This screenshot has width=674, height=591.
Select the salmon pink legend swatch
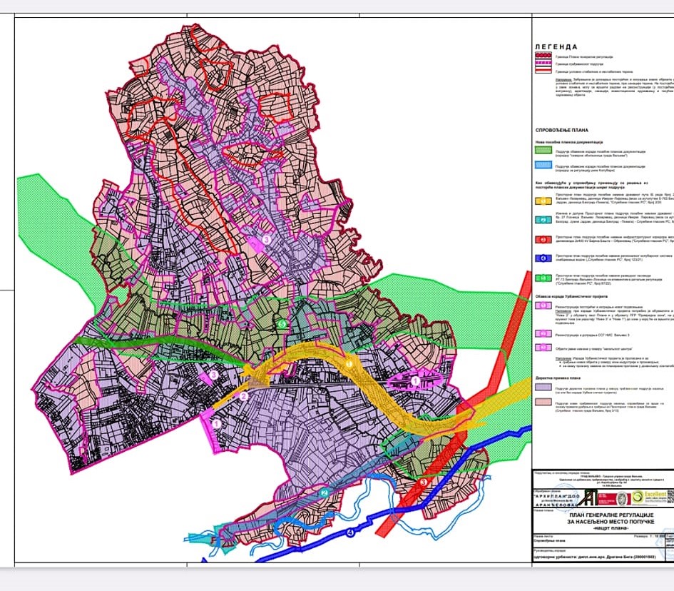(543, 402)
